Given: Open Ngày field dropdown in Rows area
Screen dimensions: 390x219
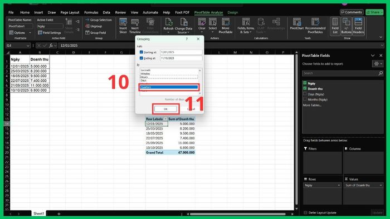Looking at the screenshot, I should pos(339,185).
